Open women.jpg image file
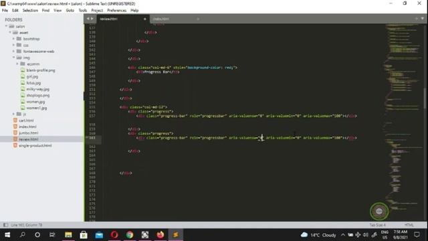The width and height of the screenshot is (428, 241). click(35, 102)
